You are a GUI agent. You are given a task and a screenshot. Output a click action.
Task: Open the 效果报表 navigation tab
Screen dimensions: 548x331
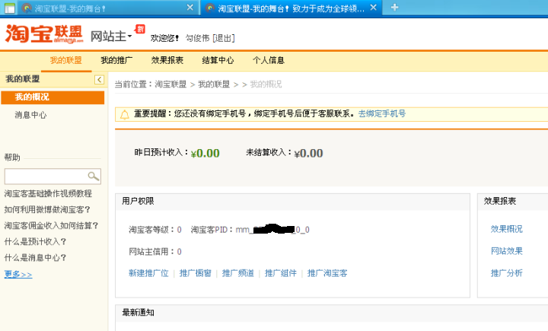167,60
